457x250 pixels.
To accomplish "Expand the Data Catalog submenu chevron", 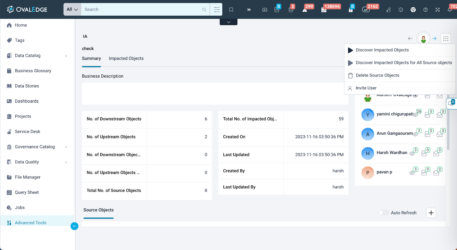I will tap(66, 56).
